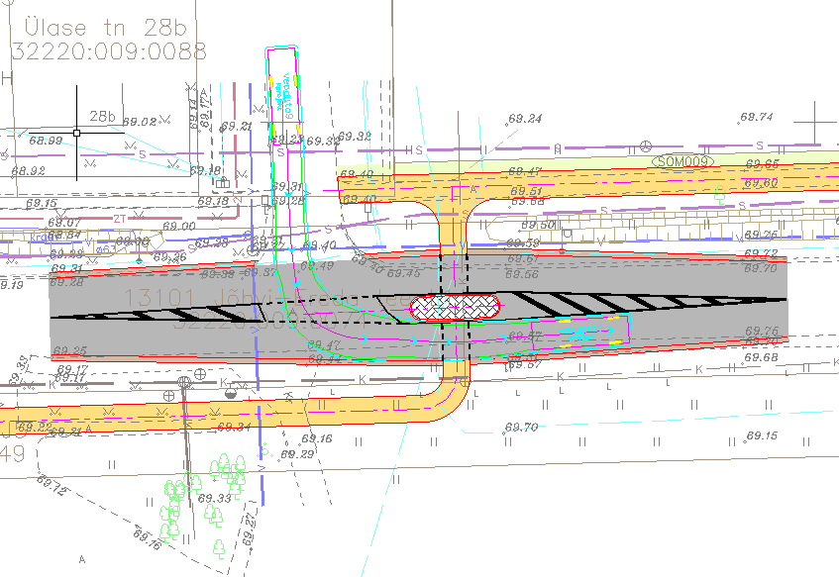Click the 68.92 elevation text
The height and width of the screenshot is (577, 839).
click(29, 171)
